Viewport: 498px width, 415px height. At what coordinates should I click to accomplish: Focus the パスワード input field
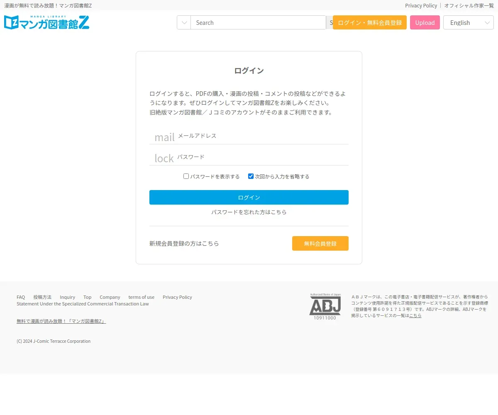point(262,157)
